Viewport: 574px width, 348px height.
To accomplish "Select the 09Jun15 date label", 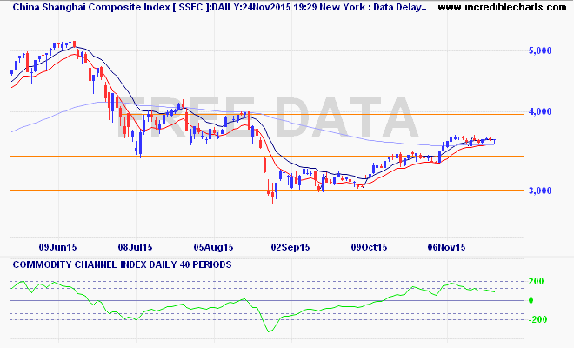I will click(58, 247).
